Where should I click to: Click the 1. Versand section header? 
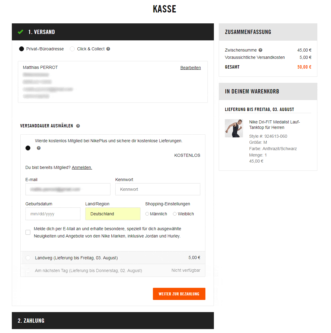pos(113,32)
